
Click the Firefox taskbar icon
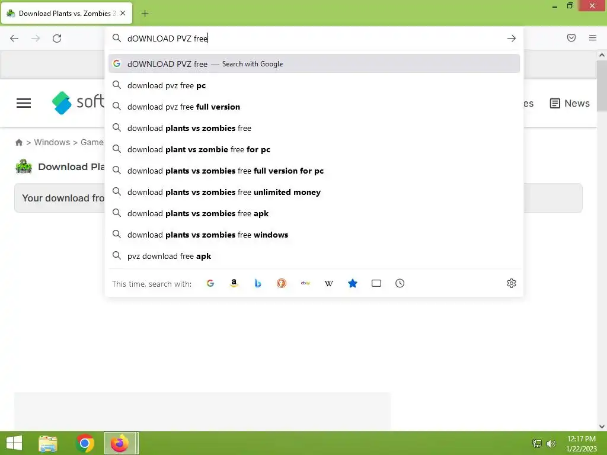(x=120, y=443)
